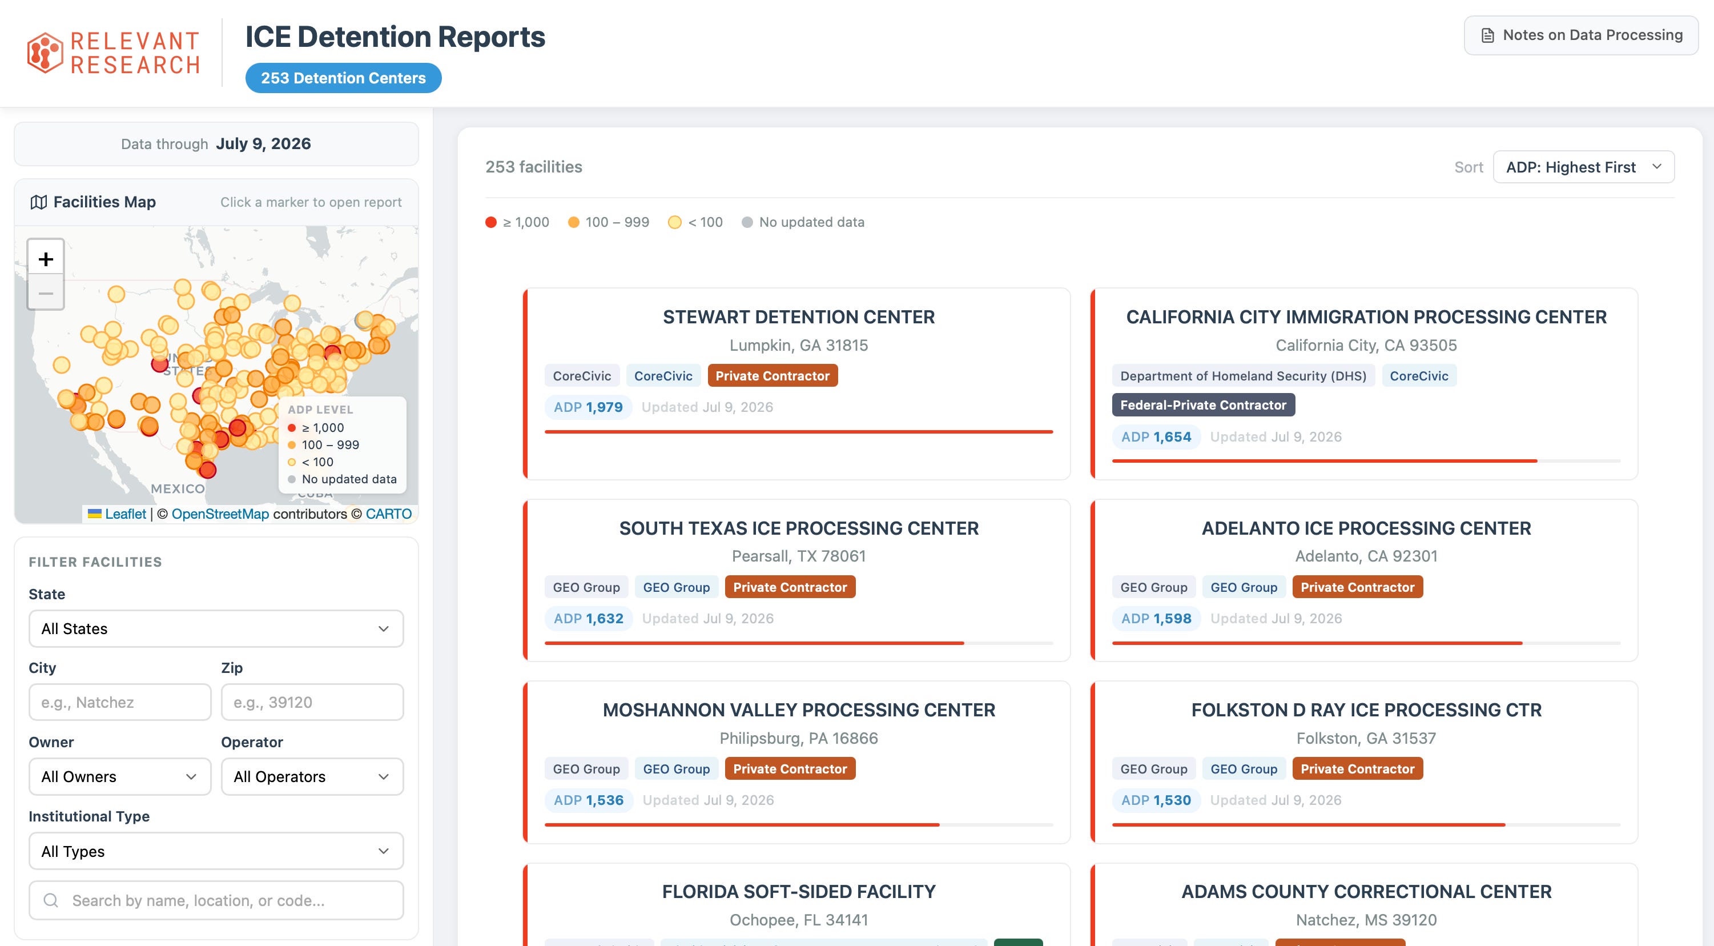This screenshot has height=946, width=1714.
Task: Click the red ≥ 1,000 dot in map legend
Action: pyautogui.click(x=291, y=427)
